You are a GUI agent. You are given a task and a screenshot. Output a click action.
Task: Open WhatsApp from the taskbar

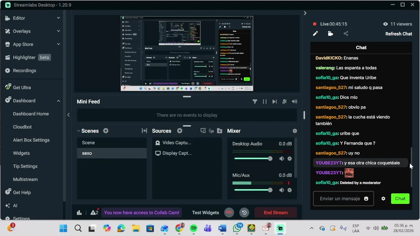pos(237,228)
